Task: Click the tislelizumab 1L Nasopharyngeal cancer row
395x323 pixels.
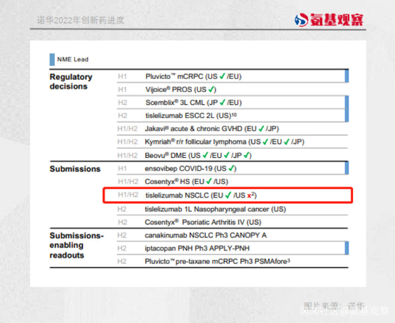Action: point(232,209)
